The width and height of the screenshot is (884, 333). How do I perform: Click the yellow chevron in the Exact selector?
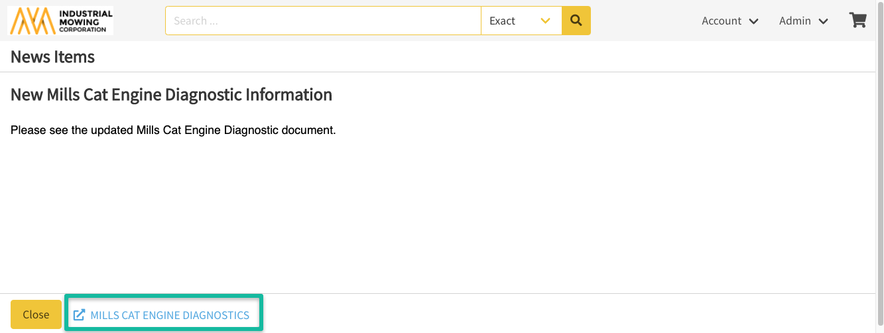click(546, 21)
